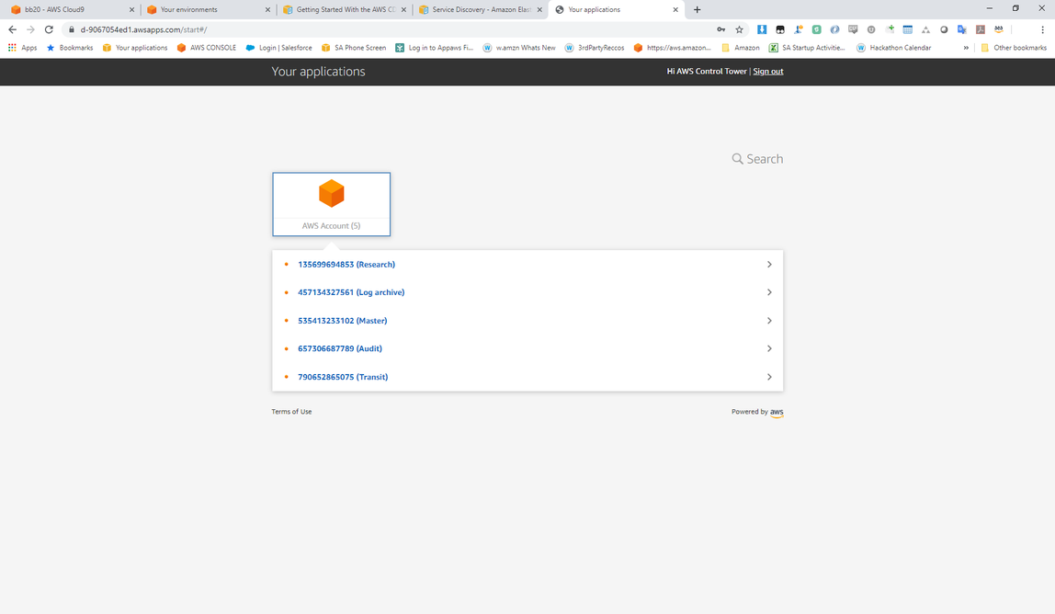
Task: Open the Login | Salesforce bookmark
Action: click(x=278, y=48)
